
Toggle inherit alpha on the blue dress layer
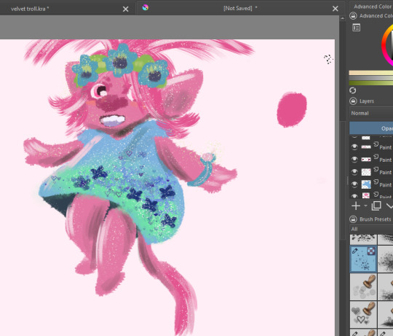376,182
